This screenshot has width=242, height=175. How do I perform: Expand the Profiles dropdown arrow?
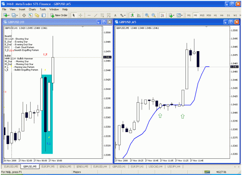[x=17, y=15]
